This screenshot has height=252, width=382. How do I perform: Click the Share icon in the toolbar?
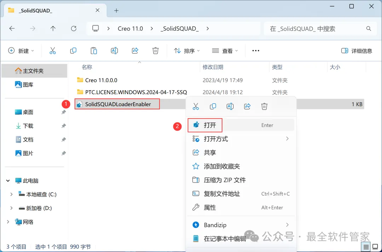[x=135, y=51]
